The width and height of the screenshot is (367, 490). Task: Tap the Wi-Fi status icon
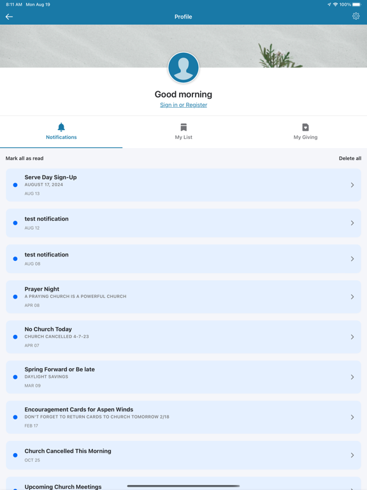click(336, 4)
